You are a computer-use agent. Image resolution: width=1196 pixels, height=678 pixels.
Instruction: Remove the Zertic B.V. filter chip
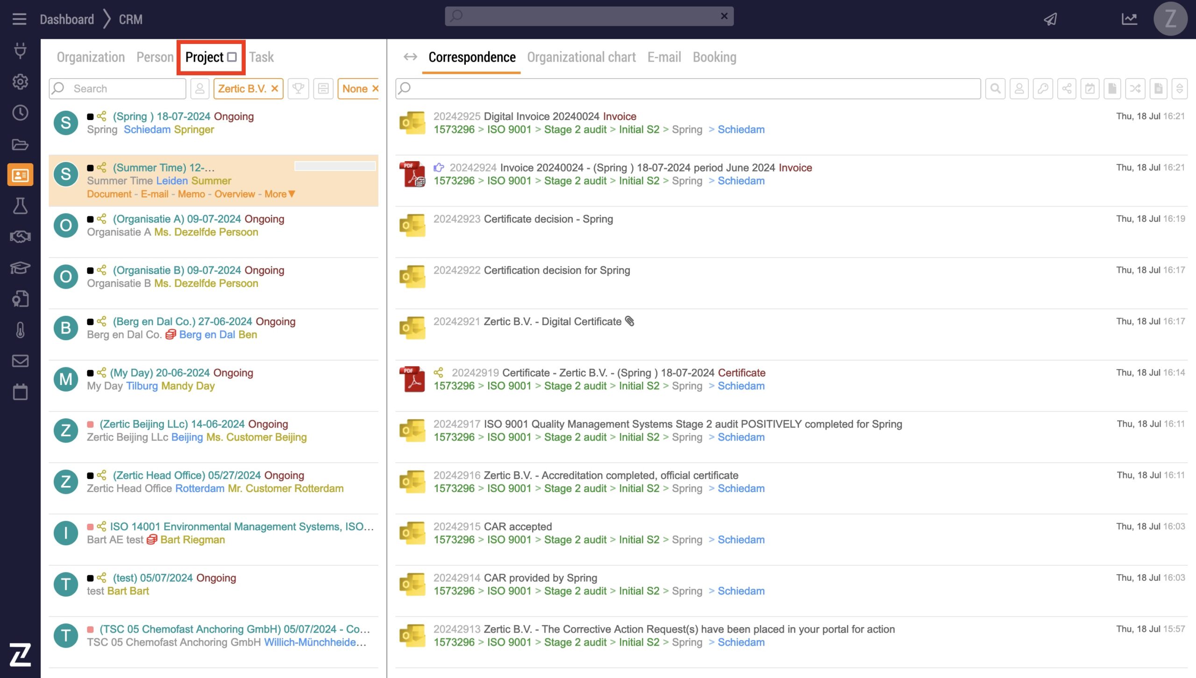[x=275, y=89]
